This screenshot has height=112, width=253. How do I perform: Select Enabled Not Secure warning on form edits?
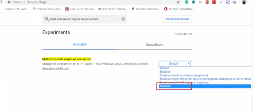coord(205,79)
